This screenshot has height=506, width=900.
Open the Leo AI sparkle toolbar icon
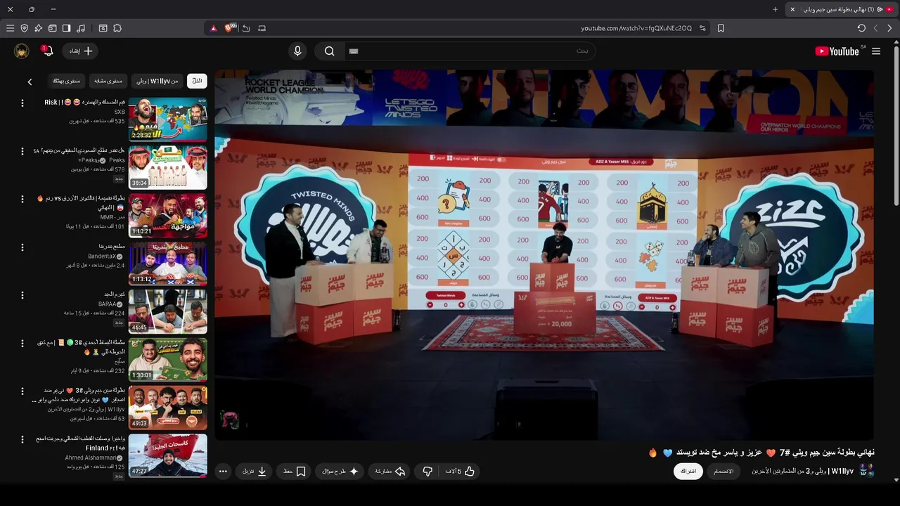(x=39, y=28)
